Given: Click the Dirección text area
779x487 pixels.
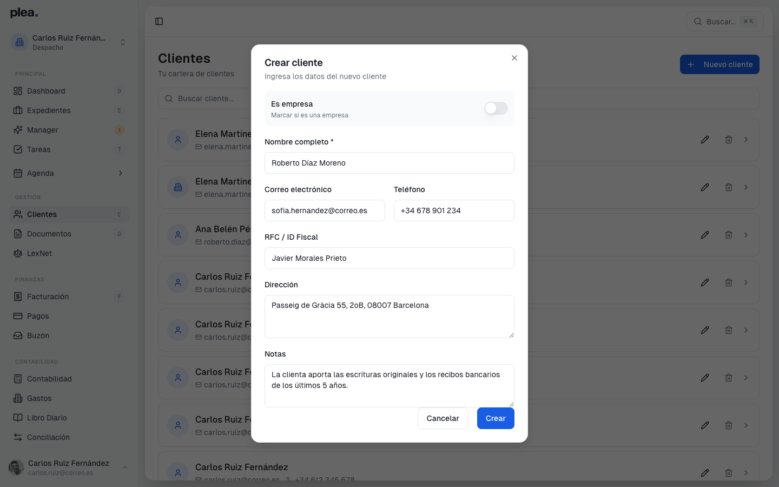Looking at the screenshot, I should (389, 317).
